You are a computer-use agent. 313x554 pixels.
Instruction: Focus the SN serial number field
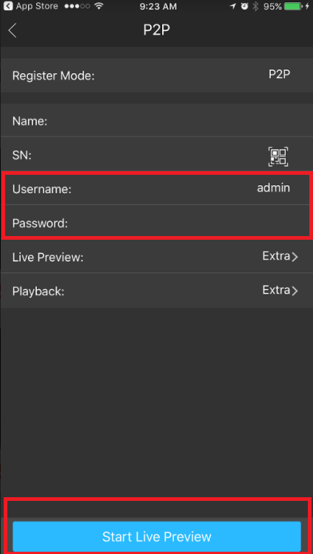pyautogui.click(x=156, y=155)
